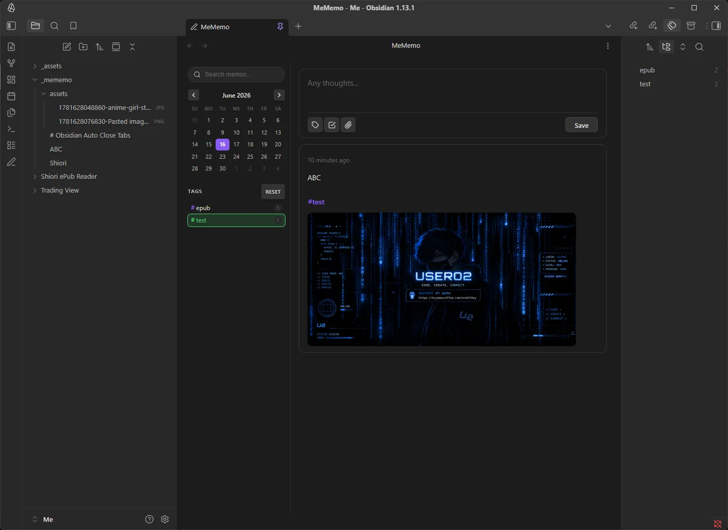Open command palette terminal icon
The image size is (728, 530).
pos(11,129)
